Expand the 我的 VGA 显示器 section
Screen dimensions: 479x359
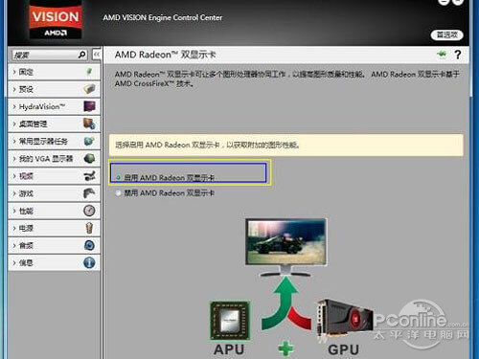(x=55, y=159)
